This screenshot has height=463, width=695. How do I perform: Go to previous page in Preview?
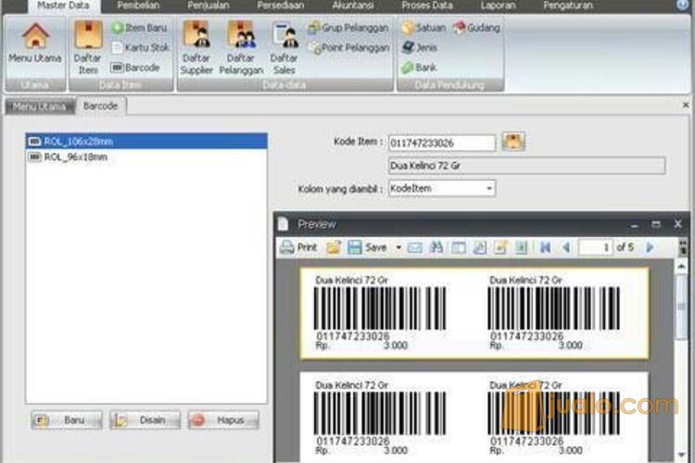[x=566, y=247]
